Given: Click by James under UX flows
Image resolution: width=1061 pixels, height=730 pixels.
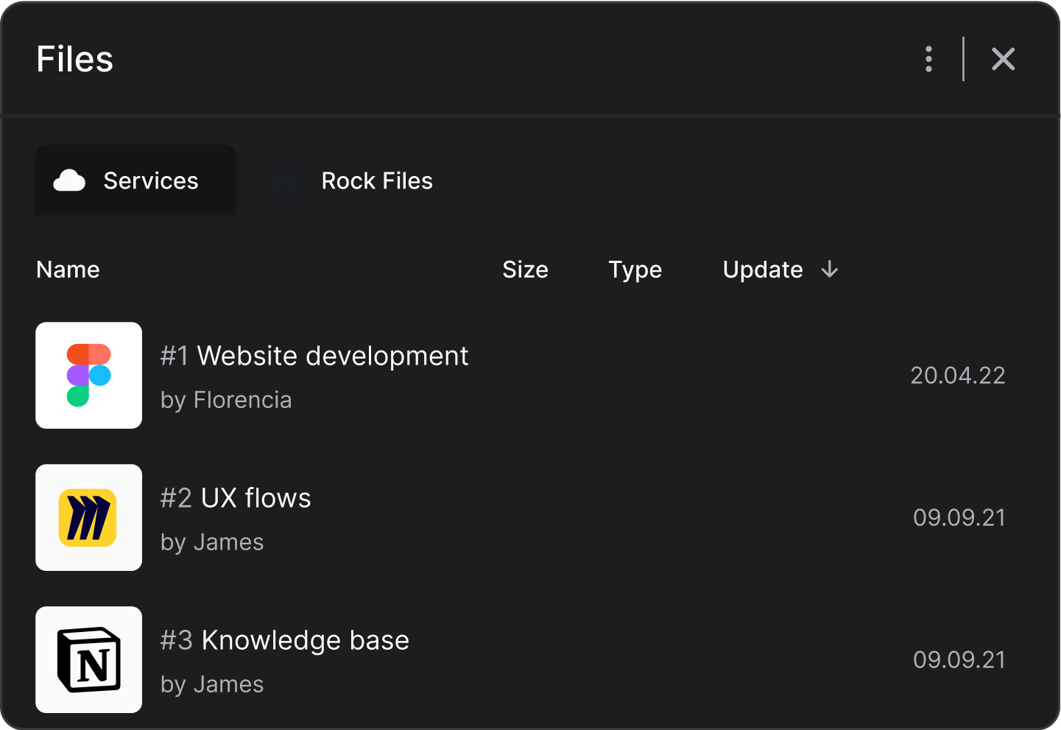Looking at the screenshot, I should coord(212,542).
